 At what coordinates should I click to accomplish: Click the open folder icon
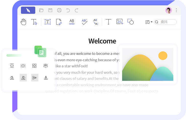(41, 10)
